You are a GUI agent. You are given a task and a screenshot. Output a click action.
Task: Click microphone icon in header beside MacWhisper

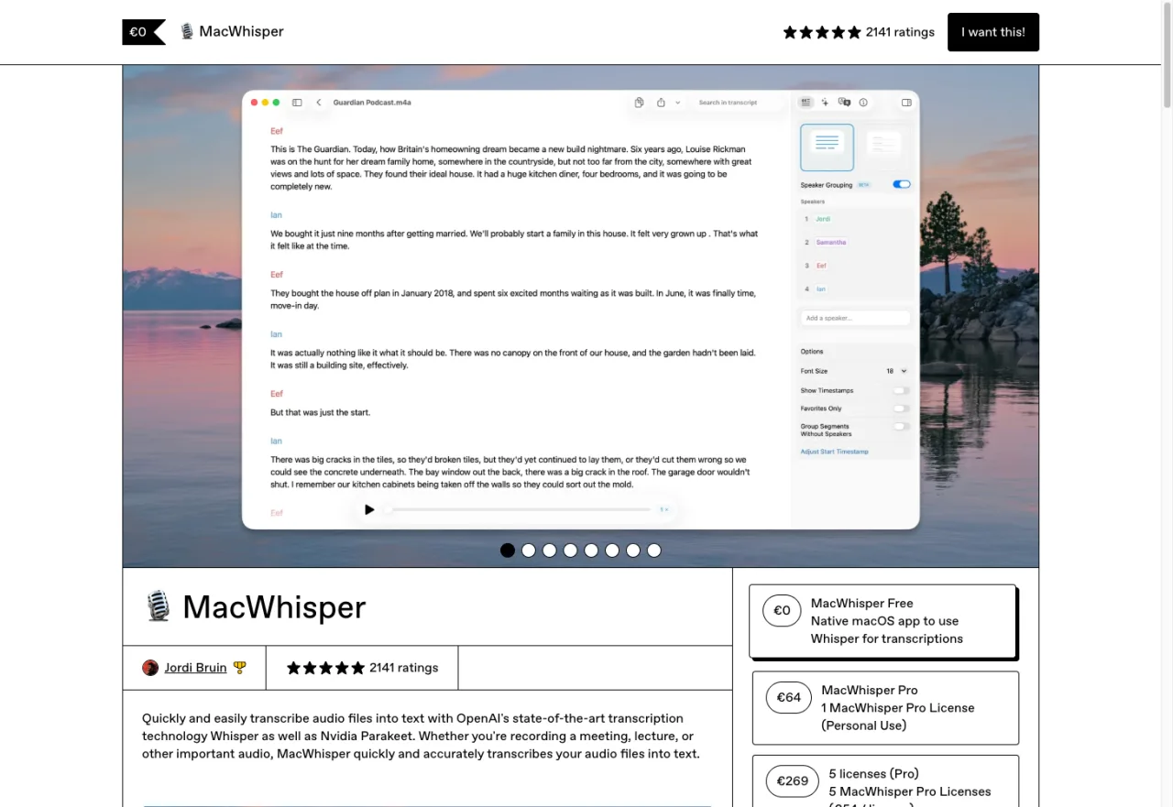click(x=187, y=31)
